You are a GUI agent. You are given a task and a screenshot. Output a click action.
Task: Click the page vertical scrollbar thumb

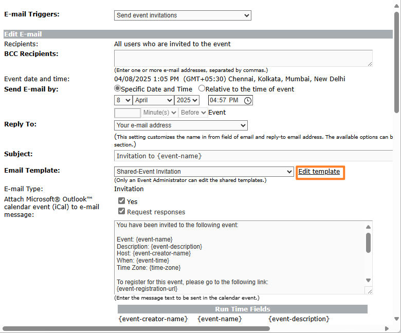(x=396, y=62)
